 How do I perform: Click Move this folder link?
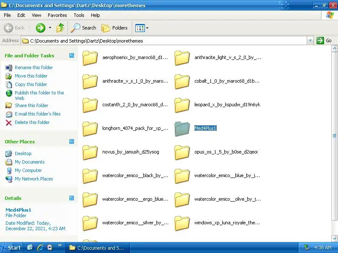tap(31, 76)
